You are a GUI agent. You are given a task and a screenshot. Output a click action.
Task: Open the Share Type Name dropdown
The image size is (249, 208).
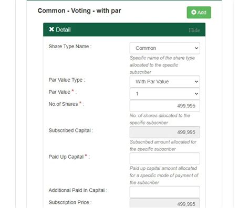coord(165,48)
